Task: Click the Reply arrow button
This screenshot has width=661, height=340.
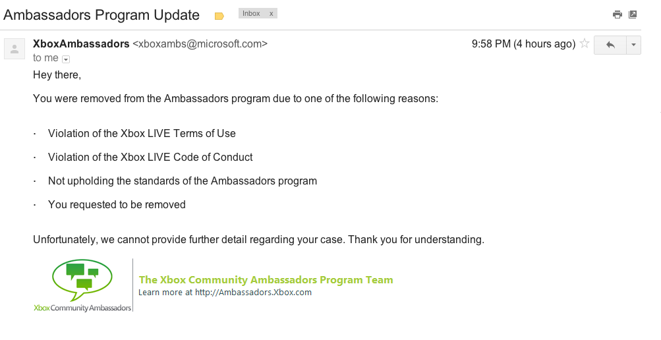Action: coord(610,45)
